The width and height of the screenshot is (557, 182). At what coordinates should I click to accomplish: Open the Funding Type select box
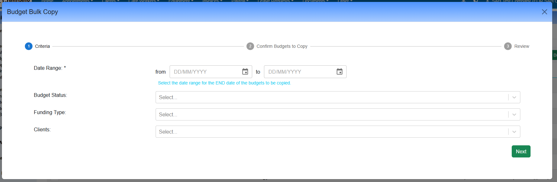[x=332, y=114]
